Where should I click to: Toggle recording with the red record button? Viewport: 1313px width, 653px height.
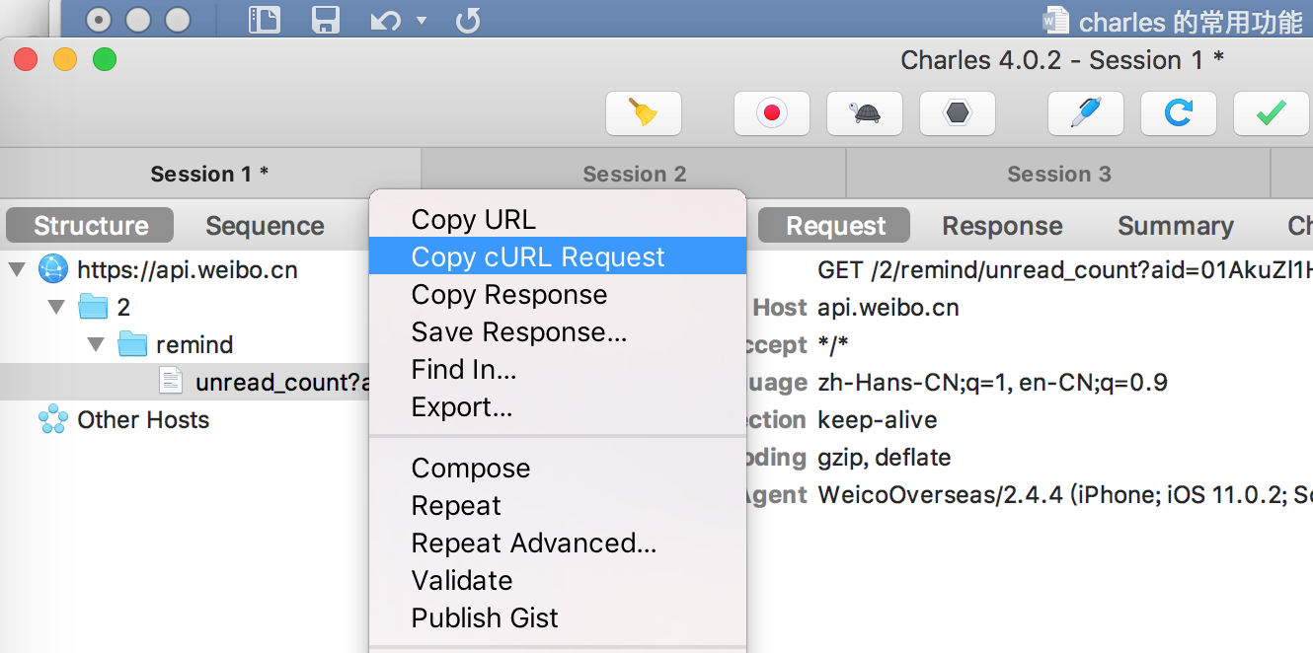pyautogui.click(x=772, y=113)
